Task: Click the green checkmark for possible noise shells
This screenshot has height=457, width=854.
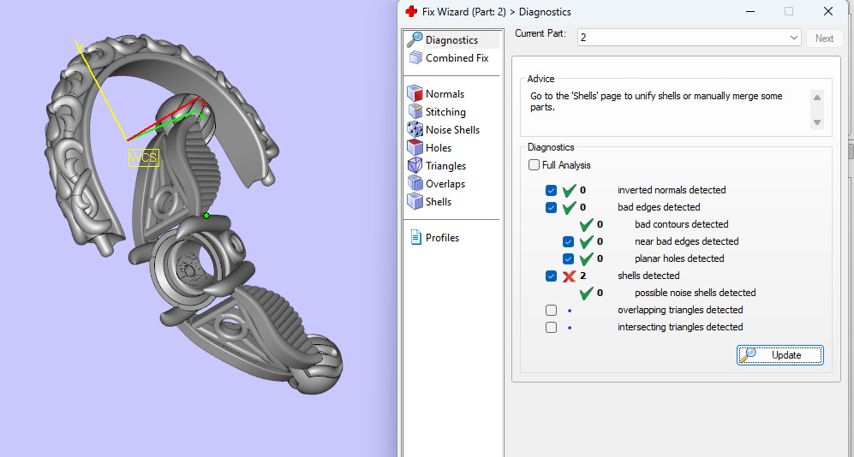Action: pyautogui.click(x=586, y=294)
